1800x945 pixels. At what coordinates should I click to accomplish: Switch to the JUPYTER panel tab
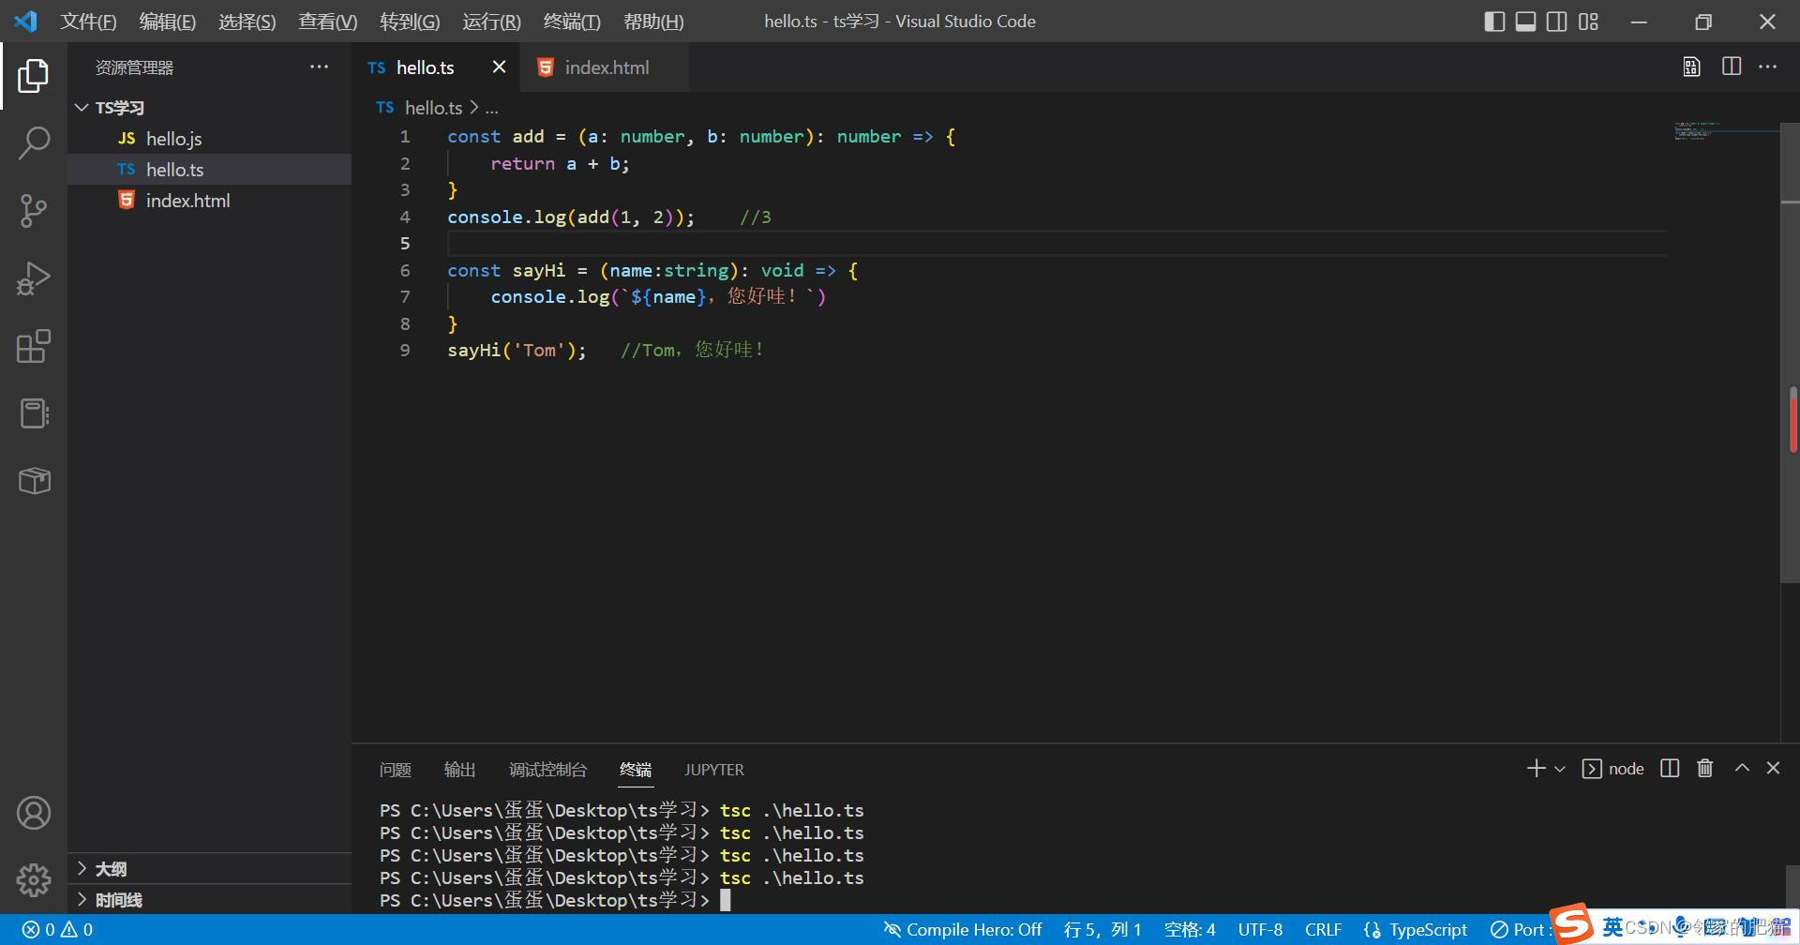coord(713,770)
